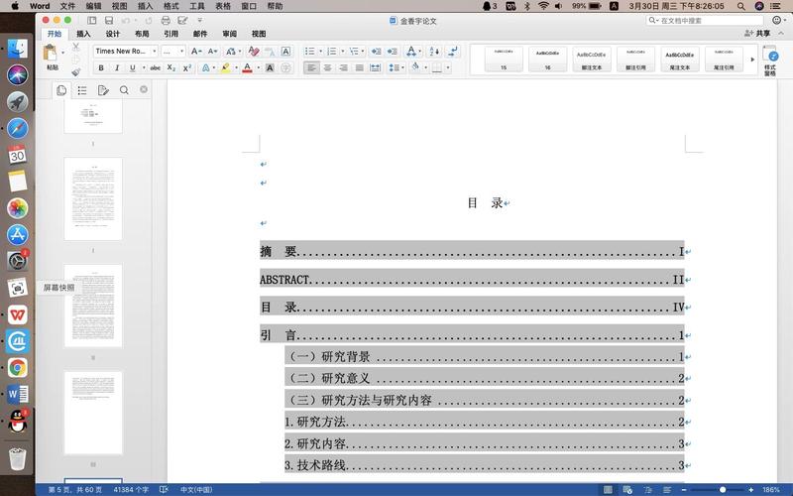Open the 审阅 ribbon tab
793x496 pixels.
pyautogui.click(x=229, y=34)
